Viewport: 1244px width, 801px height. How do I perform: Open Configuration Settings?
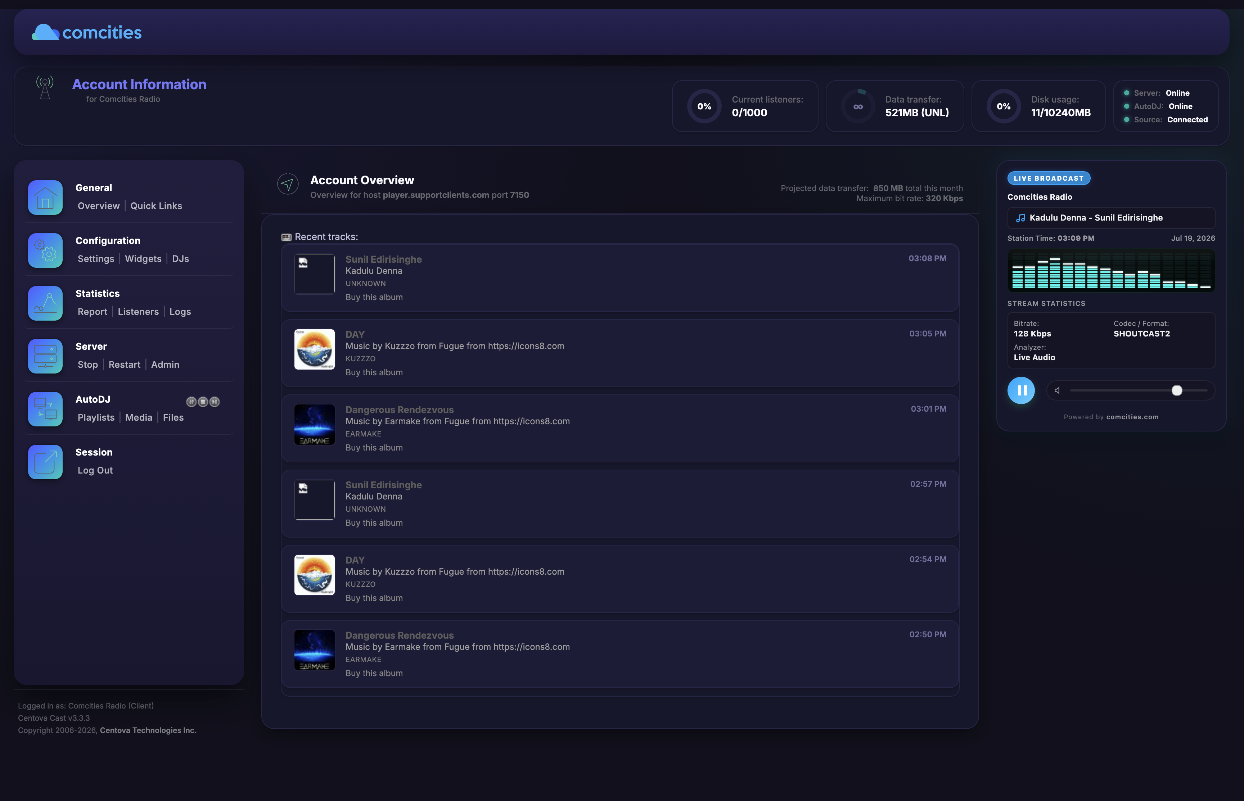[x=96, y=259]
